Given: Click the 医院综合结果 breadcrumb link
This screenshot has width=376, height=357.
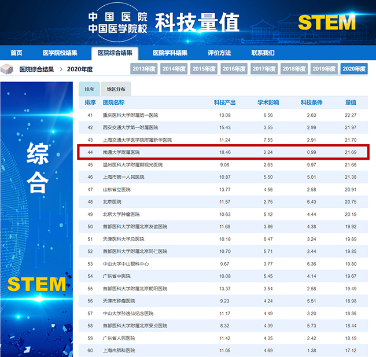Looking at the screenshot, I should [x=37, y=69].
